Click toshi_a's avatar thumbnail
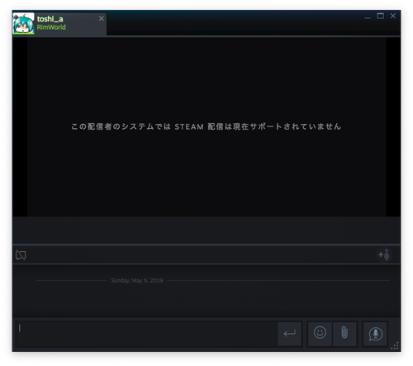413x366 pixels. 23,23
